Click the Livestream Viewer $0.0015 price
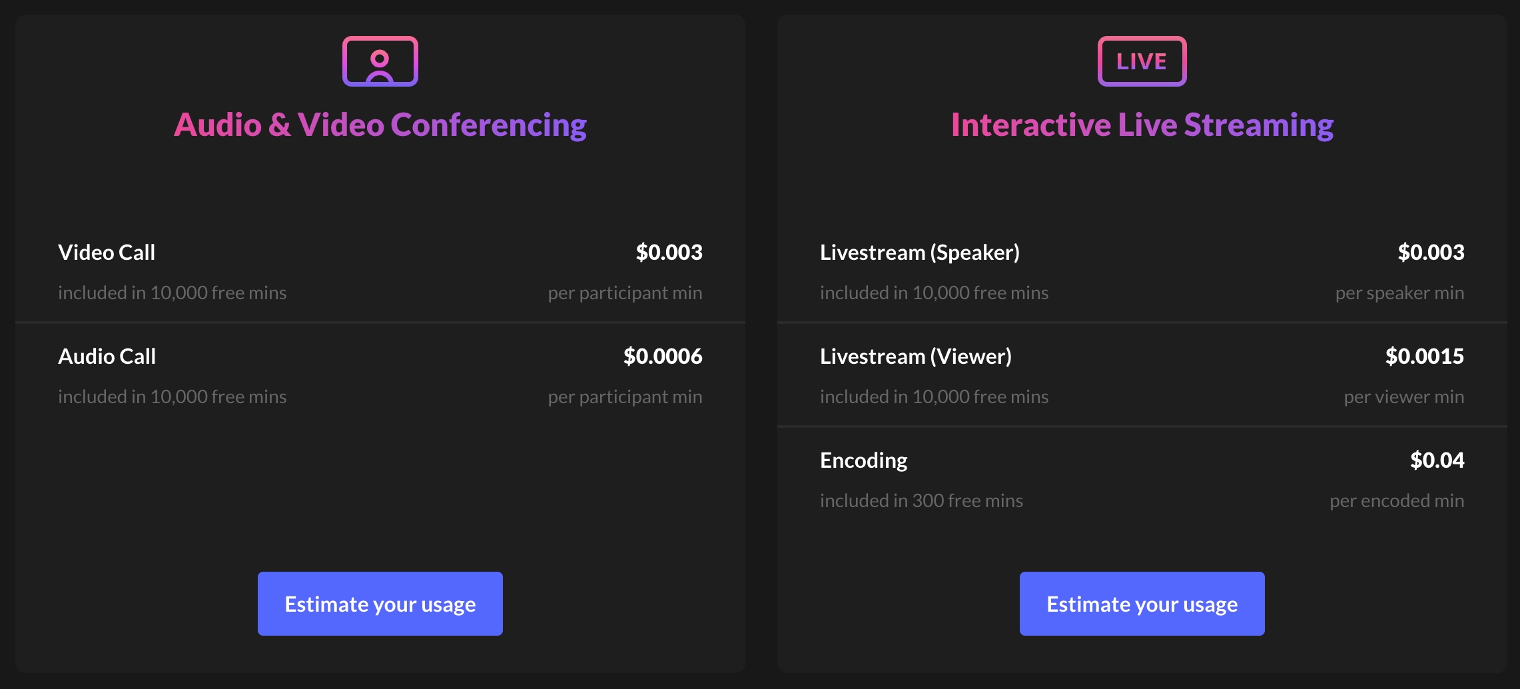The width and height of the screenshot is (1520, 689). point(1425,356)
